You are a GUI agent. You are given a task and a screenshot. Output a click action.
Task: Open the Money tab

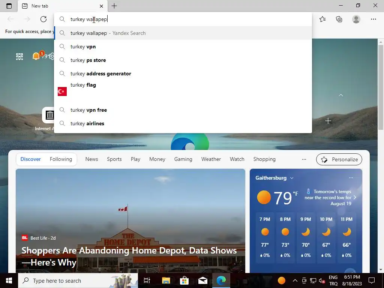pos(157,159)
